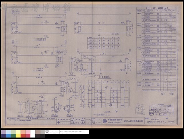The image size is (184, 139).
Task: Click the red calibration swatch
Action: pos(23,136)
